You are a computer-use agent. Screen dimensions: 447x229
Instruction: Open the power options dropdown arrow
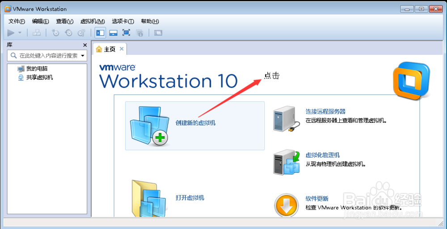20,33
